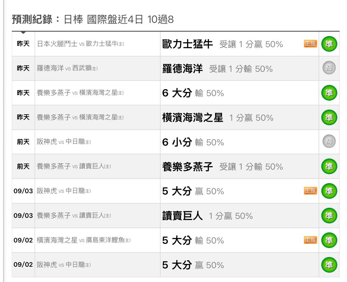
Task: Open 羅德海洋 vs 西武獅 matchup
Action: click(67, 68)
